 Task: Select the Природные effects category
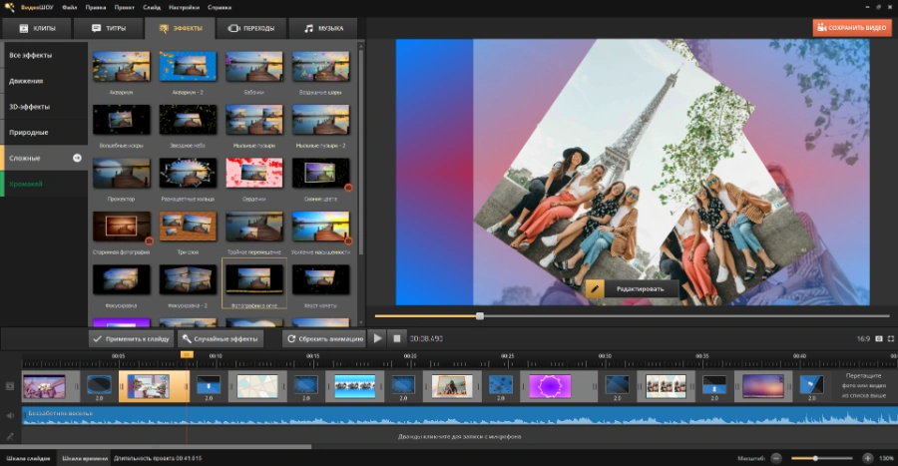point(45,133)
